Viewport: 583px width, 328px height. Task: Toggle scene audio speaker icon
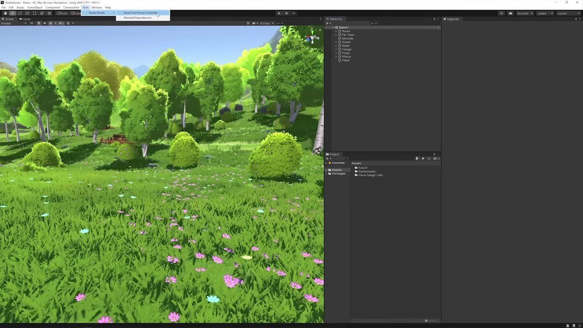coord(45,23)
